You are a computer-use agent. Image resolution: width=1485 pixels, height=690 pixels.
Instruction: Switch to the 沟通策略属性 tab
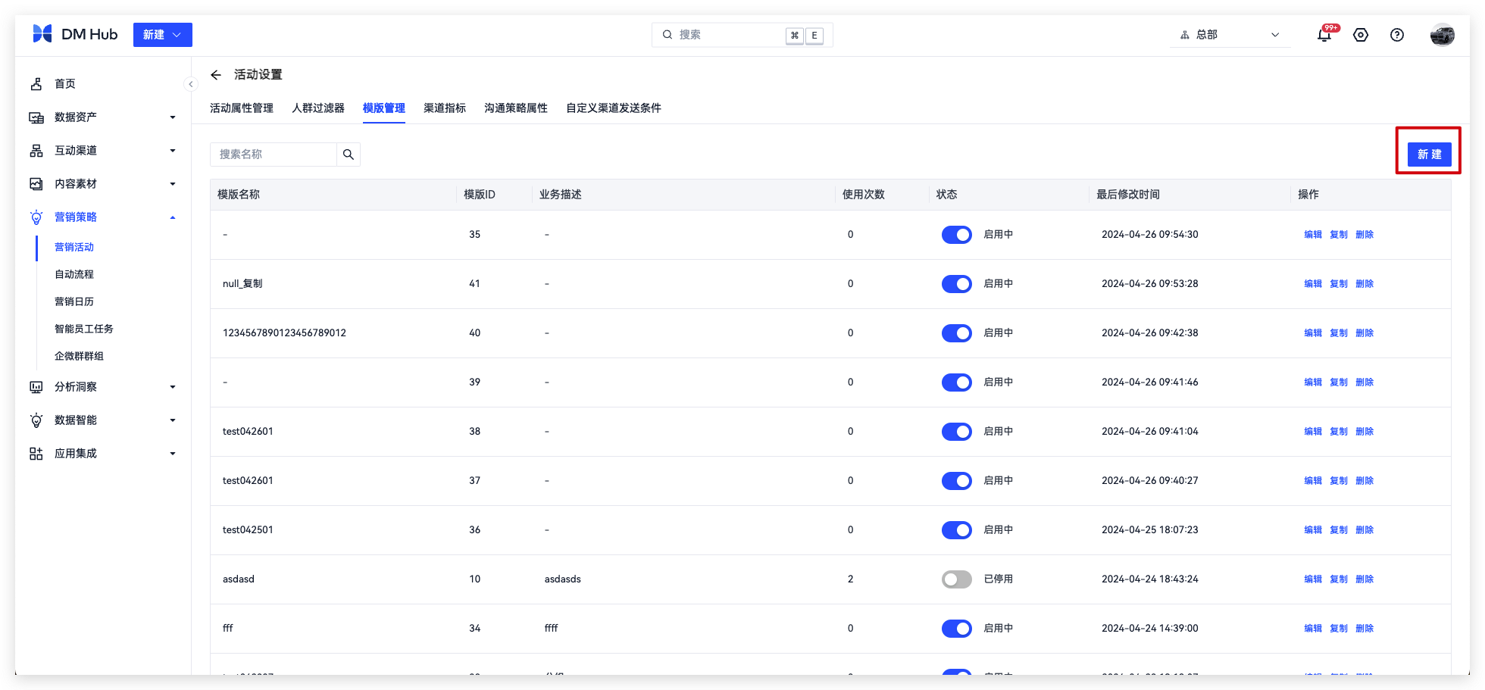516,108
